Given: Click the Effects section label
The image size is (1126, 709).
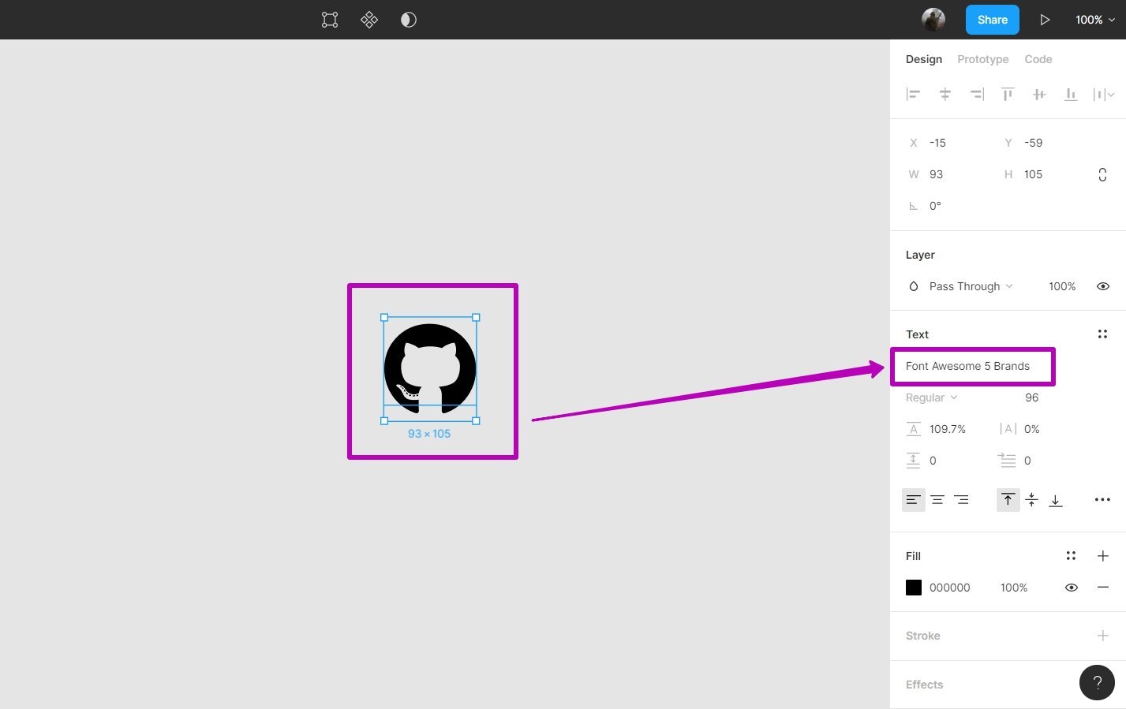Looking at the screenshot, I should pos(924,685).
